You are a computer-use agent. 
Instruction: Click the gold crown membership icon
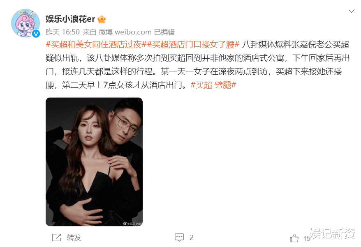(102, 19)
